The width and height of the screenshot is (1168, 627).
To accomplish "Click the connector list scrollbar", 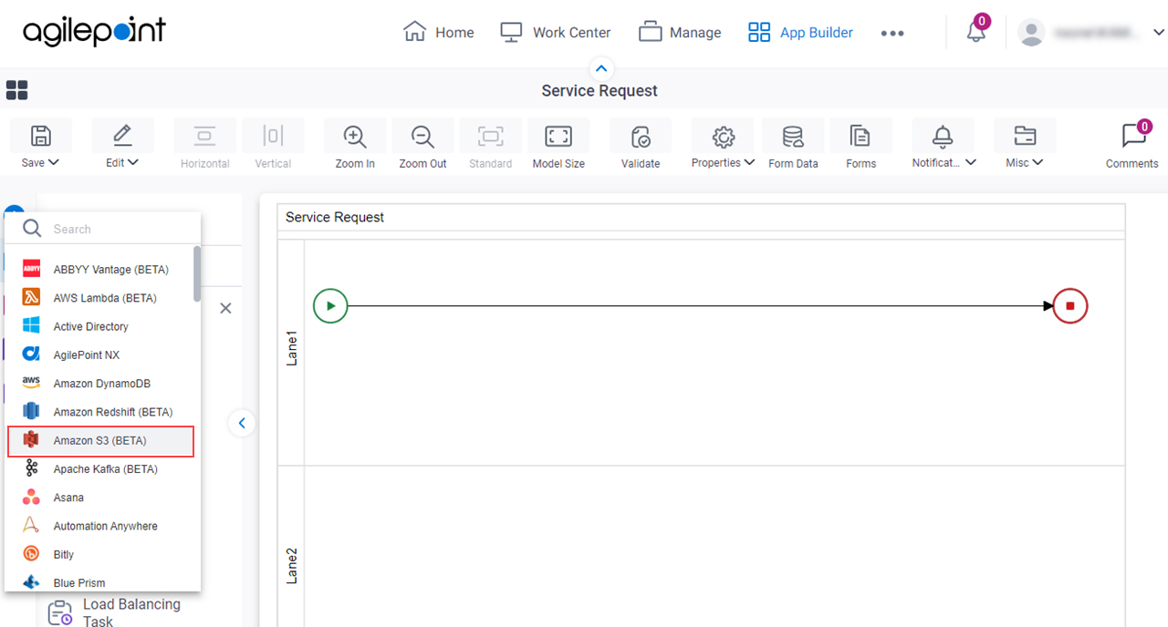I will (197, 273).
